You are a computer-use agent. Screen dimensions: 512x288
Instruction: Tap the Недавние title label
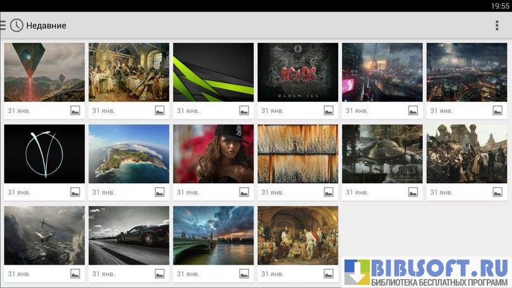pos(46,26)
